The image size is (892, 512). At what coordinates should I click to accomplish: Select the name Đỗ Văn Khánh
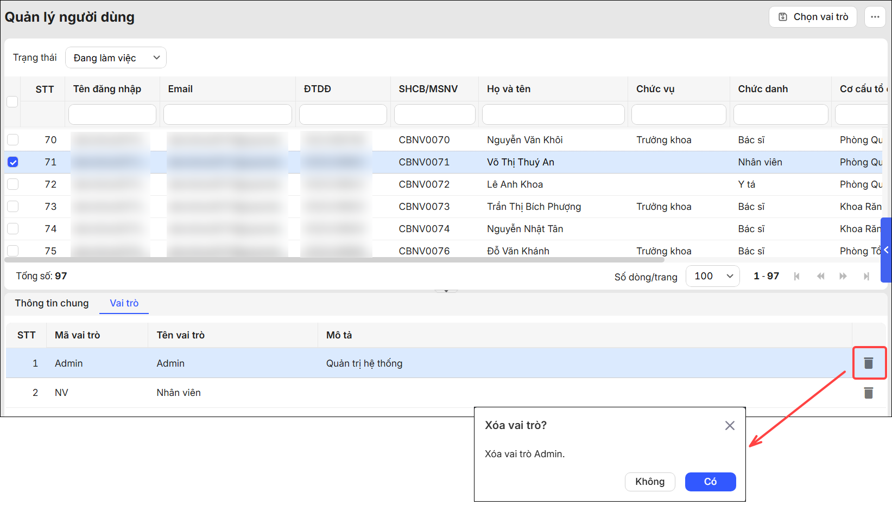[518, 251]
